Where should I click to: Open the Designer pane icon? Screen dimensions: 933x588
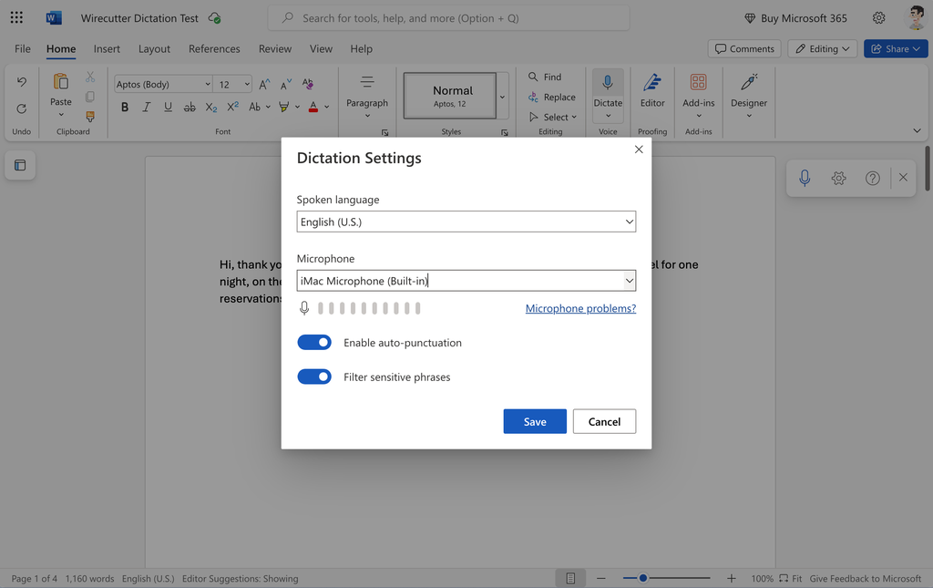[748, 84]
